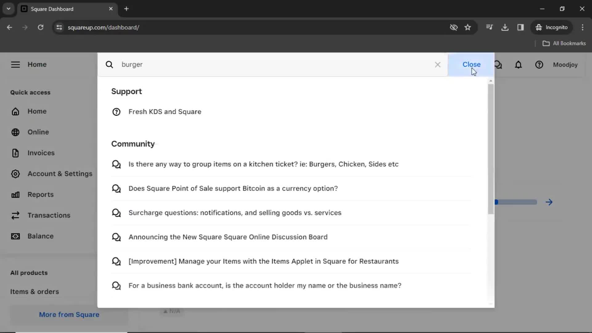Toggle the browser side panel
This screenshot has height=333, width=592.
click(520, 27)
